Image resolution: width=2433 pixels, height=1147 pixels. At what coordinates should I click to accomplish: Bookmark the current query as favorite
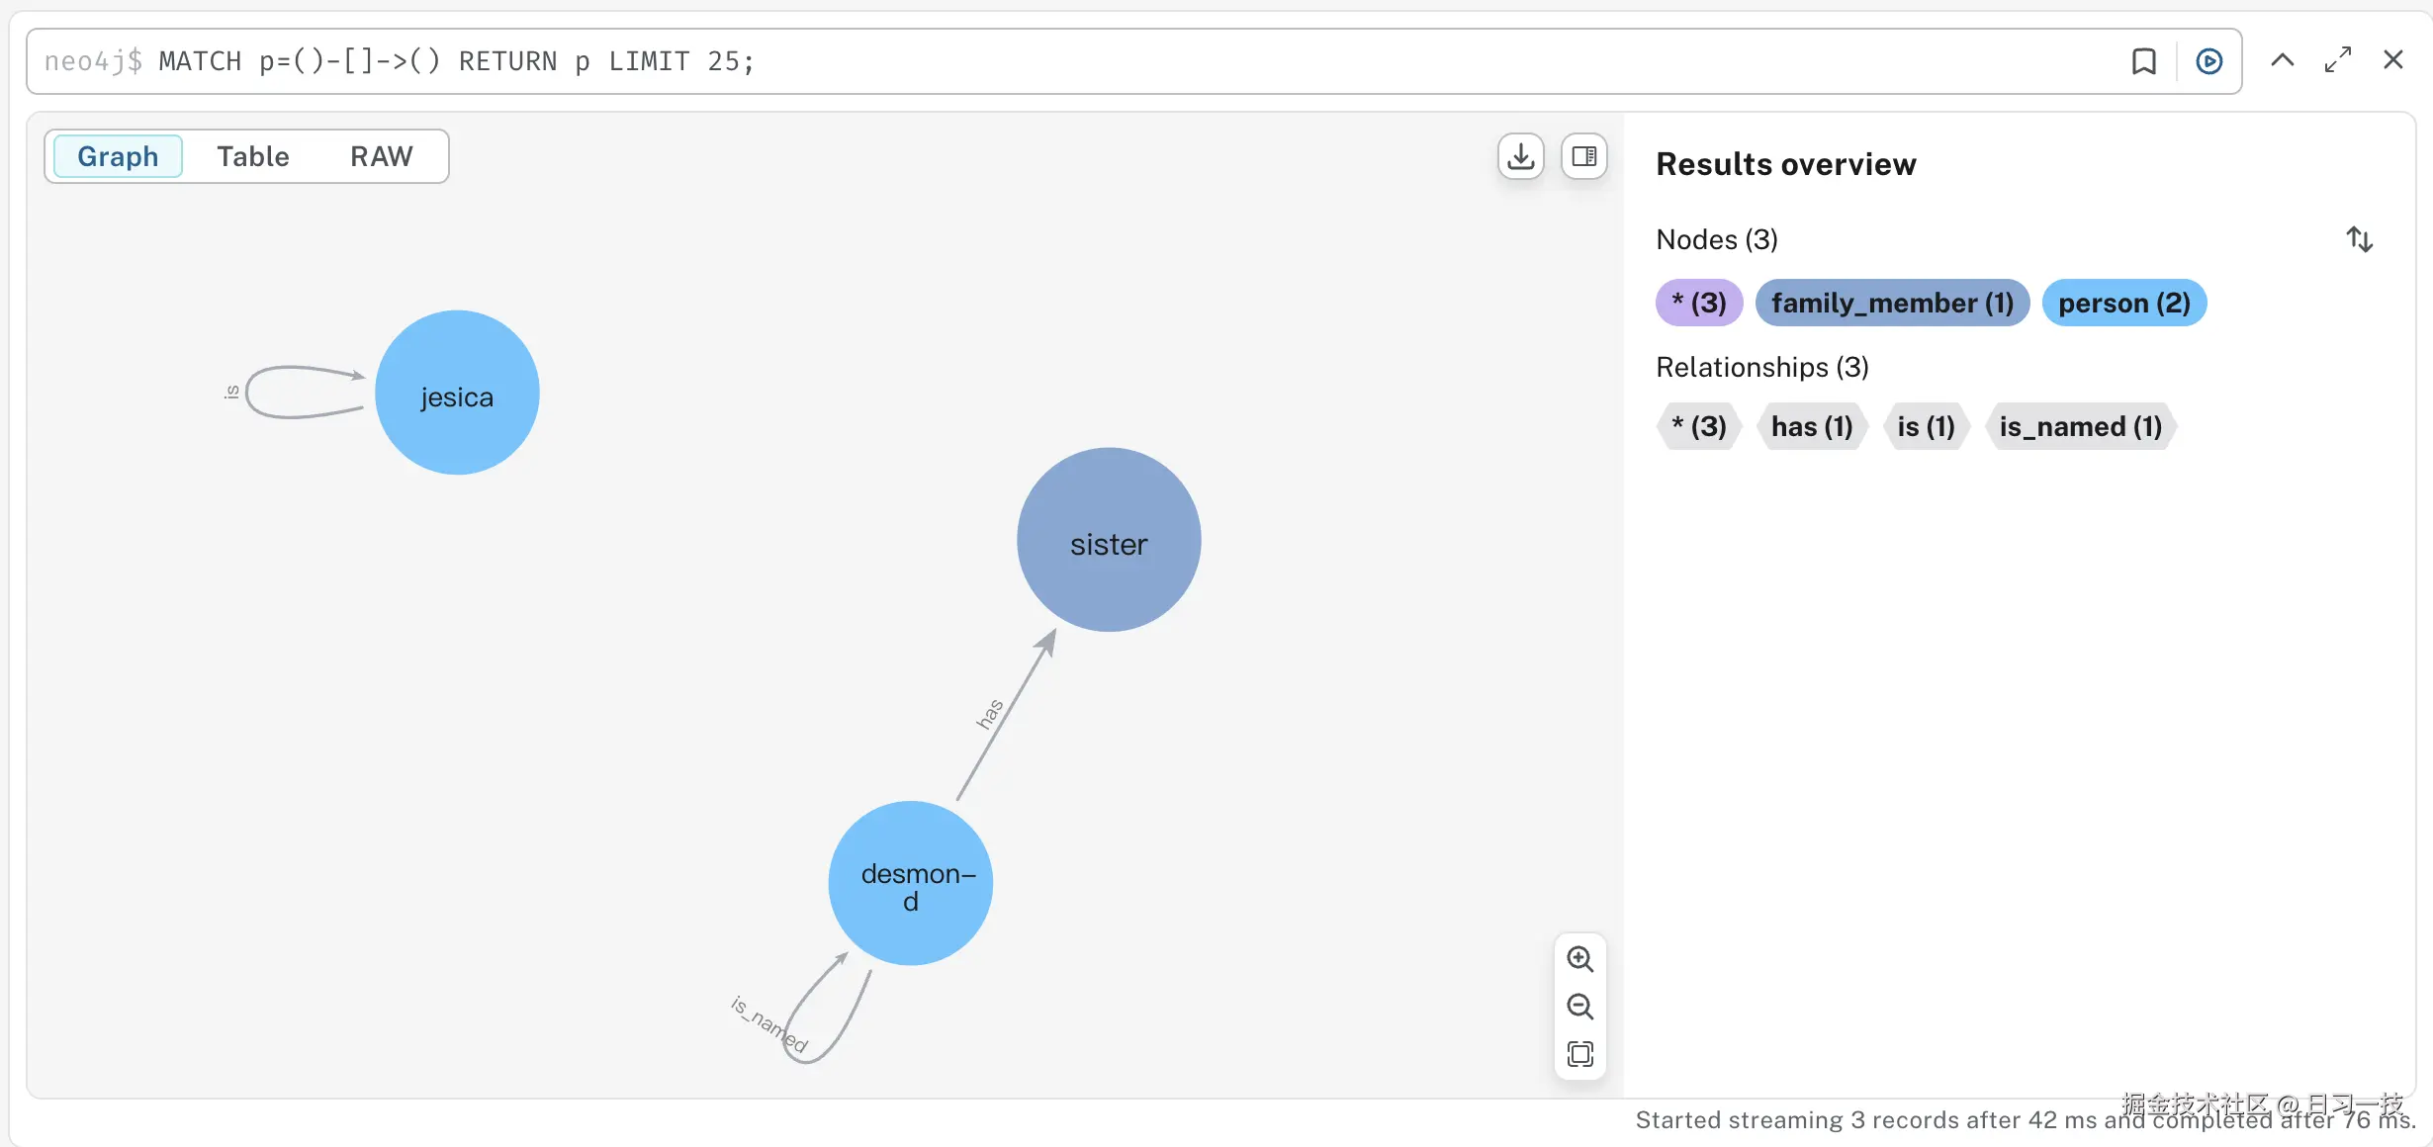pos(2143,60)
